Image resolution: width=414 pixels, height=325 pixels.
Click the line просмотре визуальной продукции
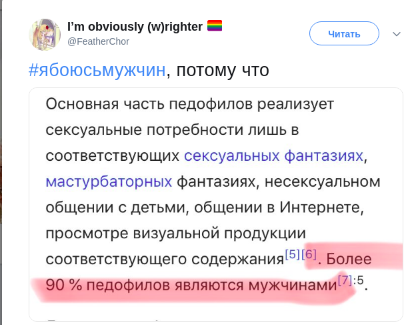176,233
